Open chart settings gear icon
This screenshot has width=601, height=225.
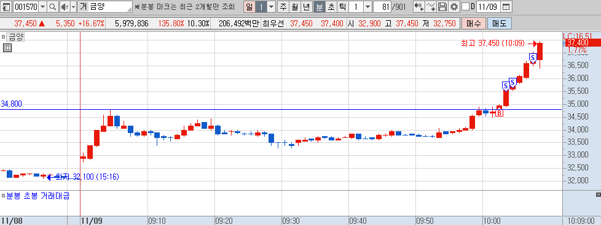click(x=454, y=7)
